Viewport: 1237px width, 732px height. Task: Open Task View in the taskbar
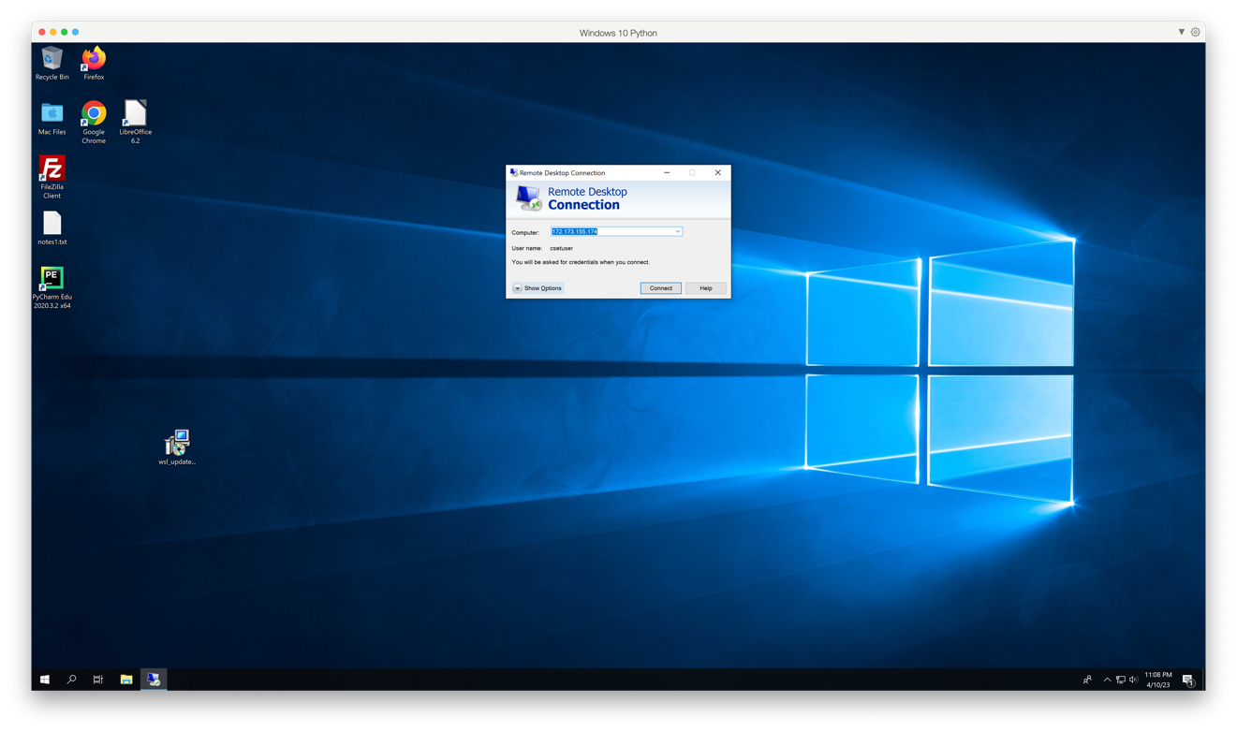pos(97,680)
